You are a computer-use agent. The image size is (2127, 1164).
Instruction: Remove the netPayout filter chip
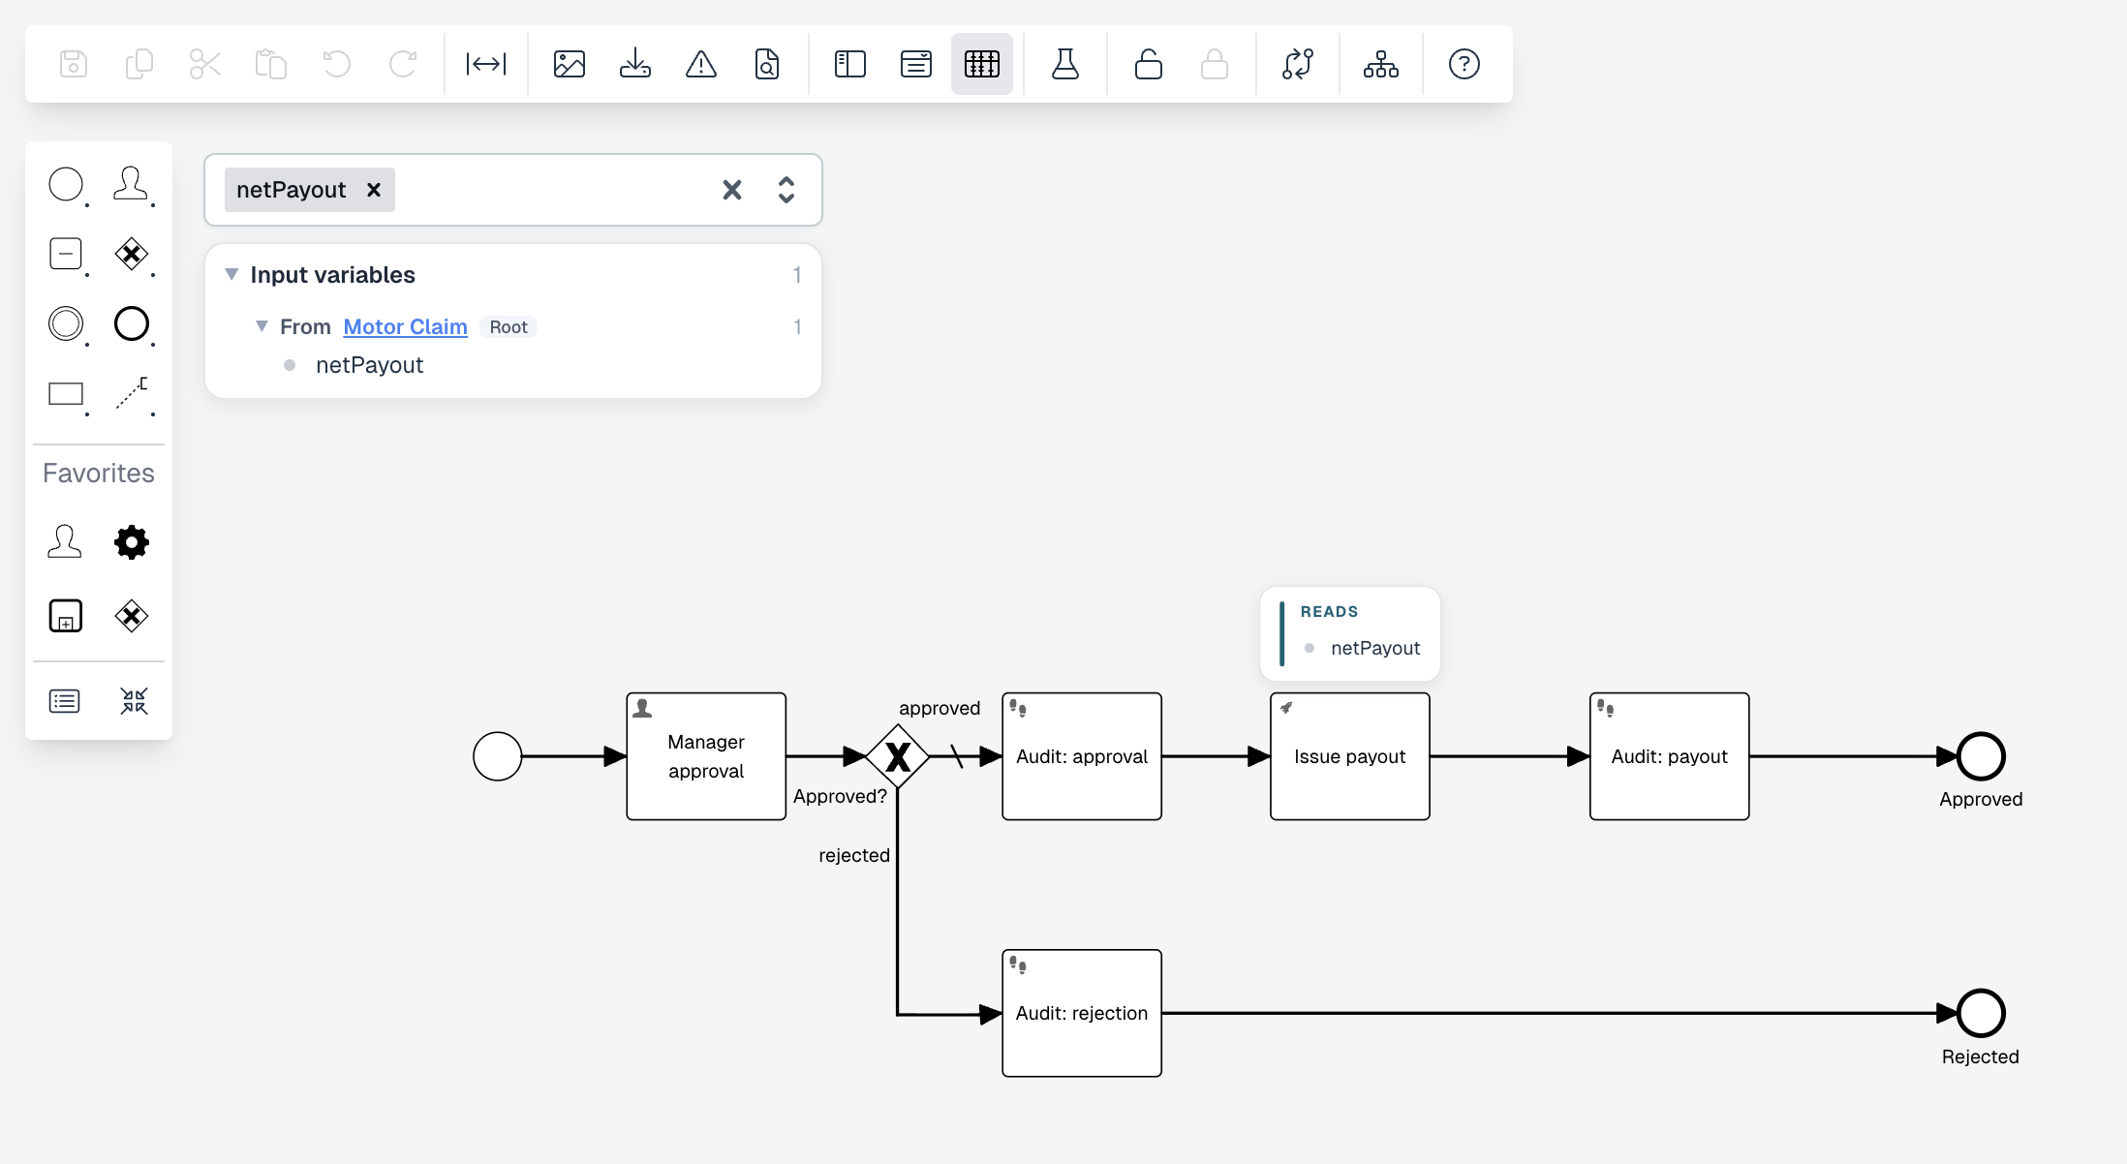pos(374,190)
